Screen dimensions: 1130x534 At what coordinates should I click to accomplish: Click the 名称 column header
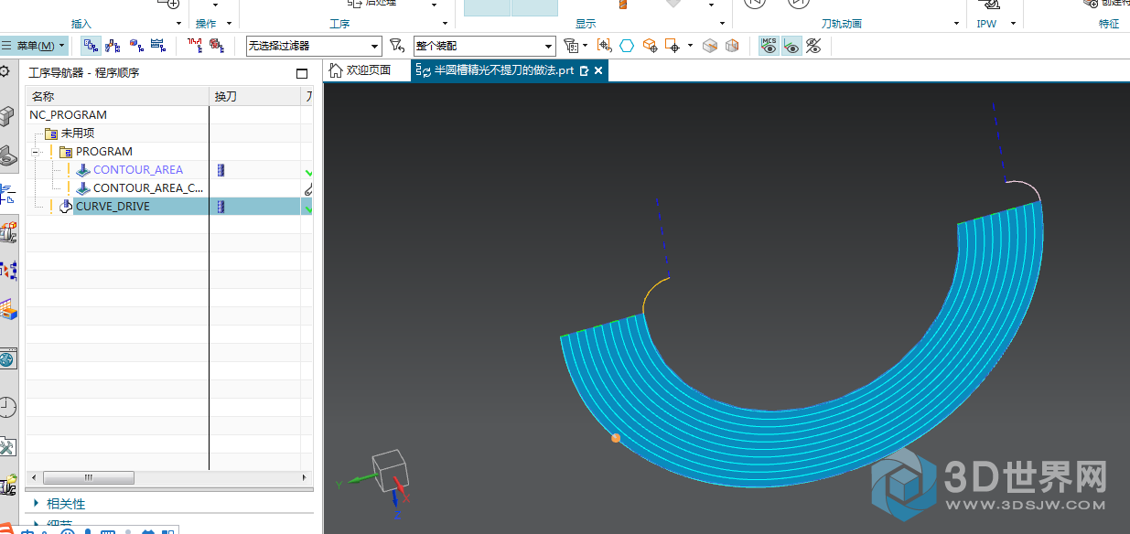pyautogui.click(x=117, y=96)
